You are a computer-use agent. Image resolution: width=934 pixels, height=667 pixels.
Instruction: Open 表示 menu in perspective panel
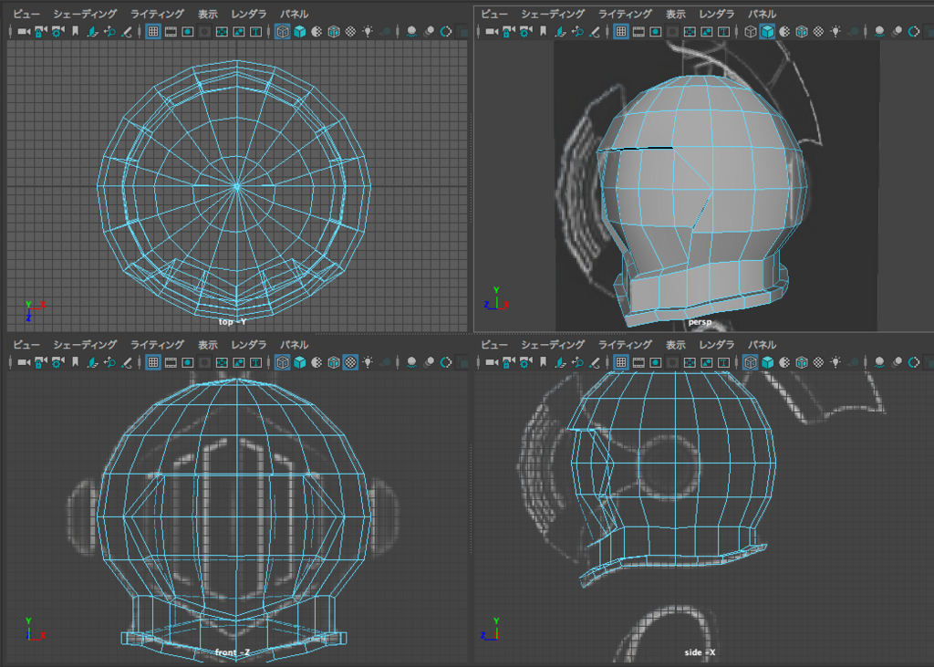675,15
